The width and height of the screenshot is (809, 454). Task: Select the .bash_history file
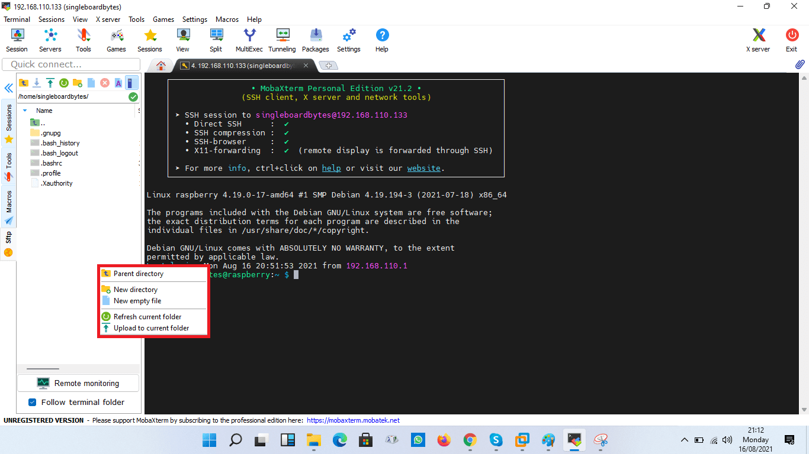point(55,143)
